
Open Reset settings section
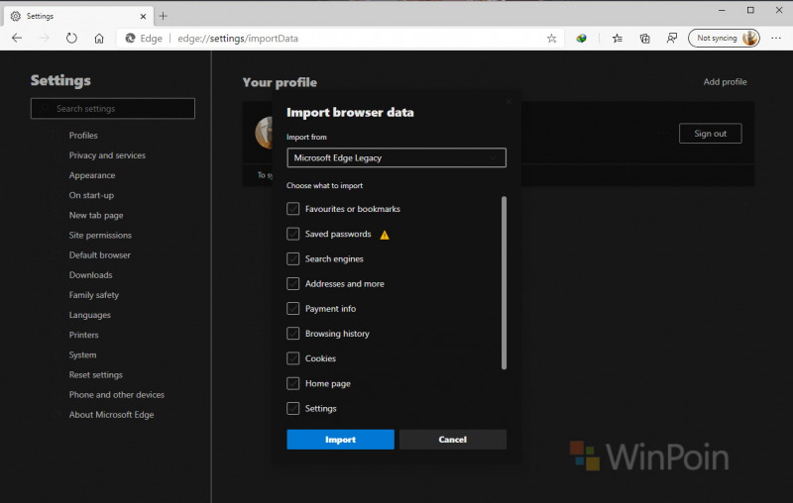(x=95, y=374)
